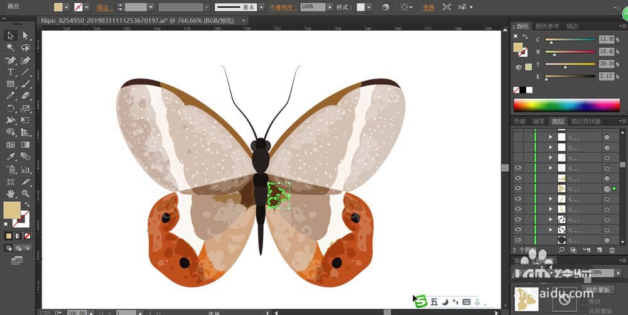
Task: Switch to the 路径查找器 (Pathfinder) tab
Action: pyautogui.click(x=587, y=121)
